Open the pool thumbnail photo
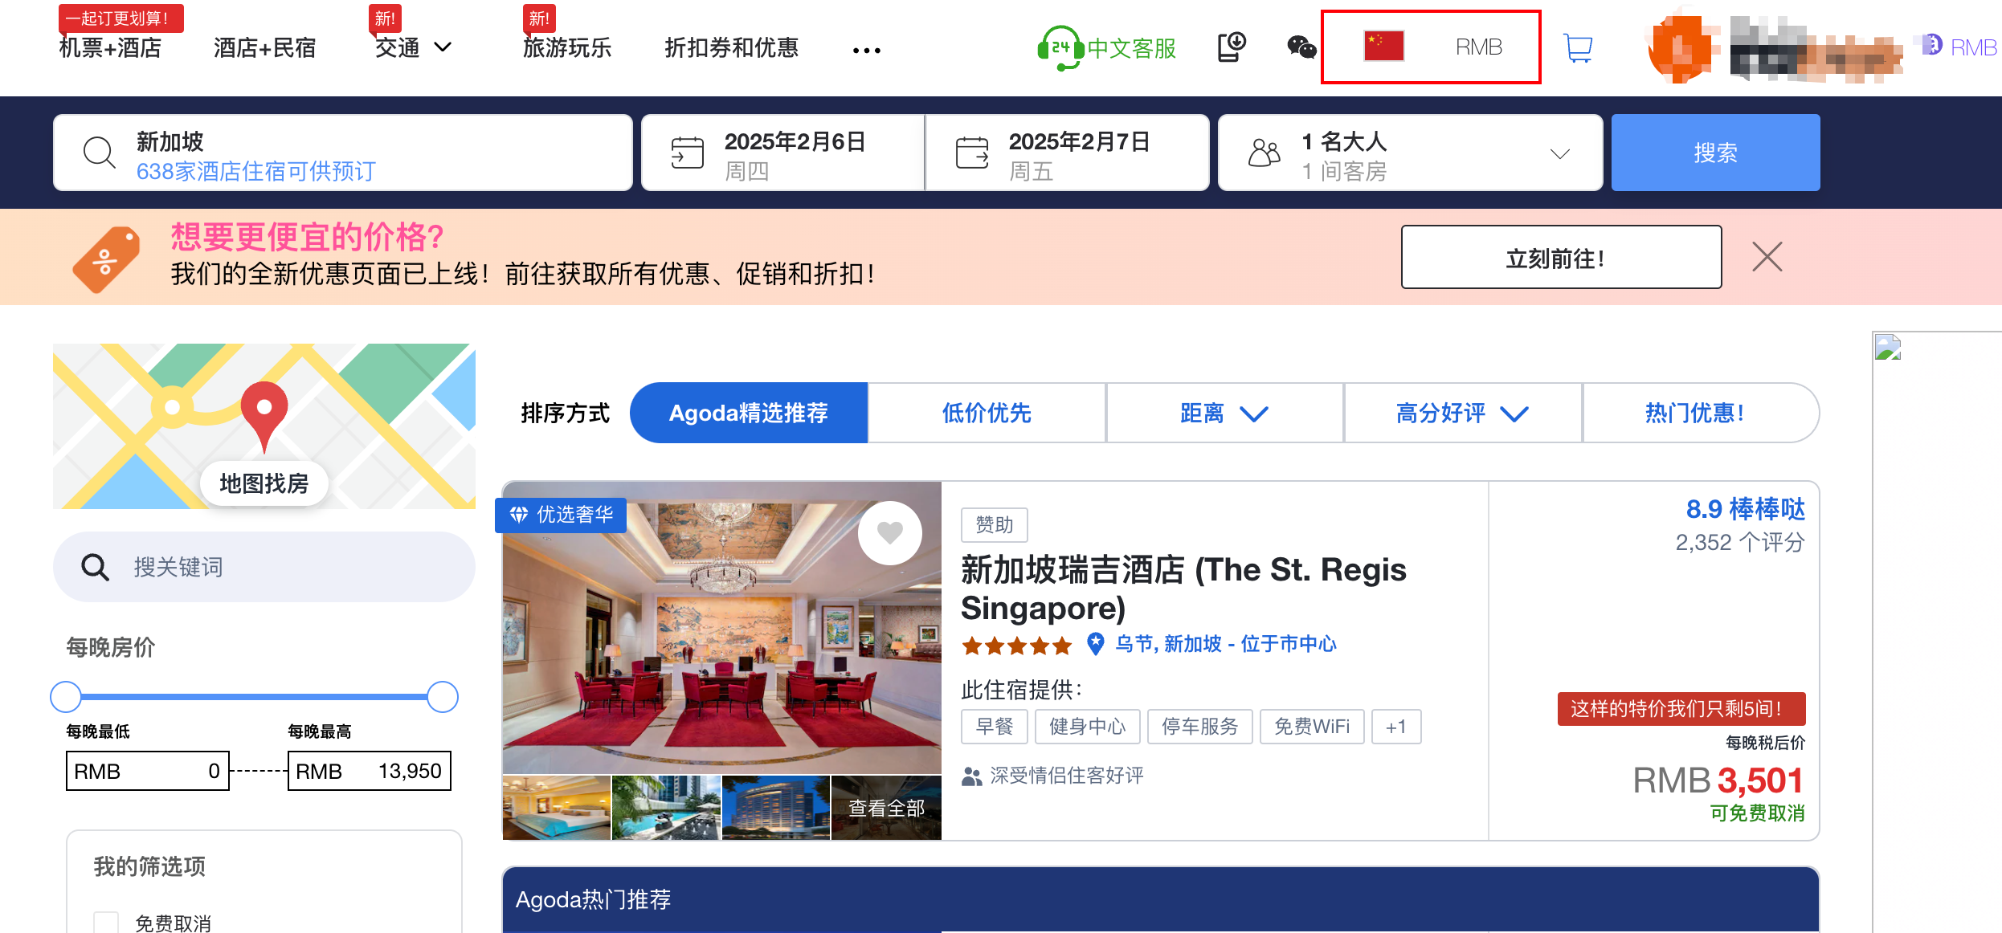The height and width of the screenshot is (933, 2002). pyautogui.click(x=666, y=808)
